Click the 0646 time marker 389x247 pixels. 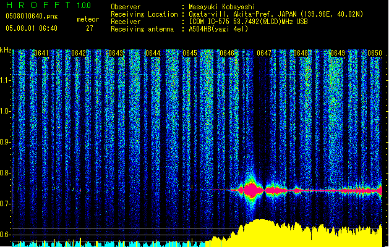(227, 53)
